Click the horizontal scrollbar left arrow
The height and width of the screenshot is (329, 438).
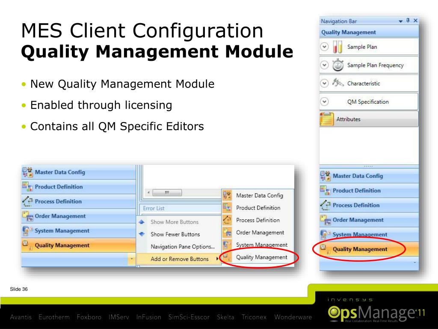coord(148,192)
